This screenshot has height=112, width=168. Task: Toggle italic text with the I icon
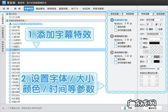(x=161, y=24)
